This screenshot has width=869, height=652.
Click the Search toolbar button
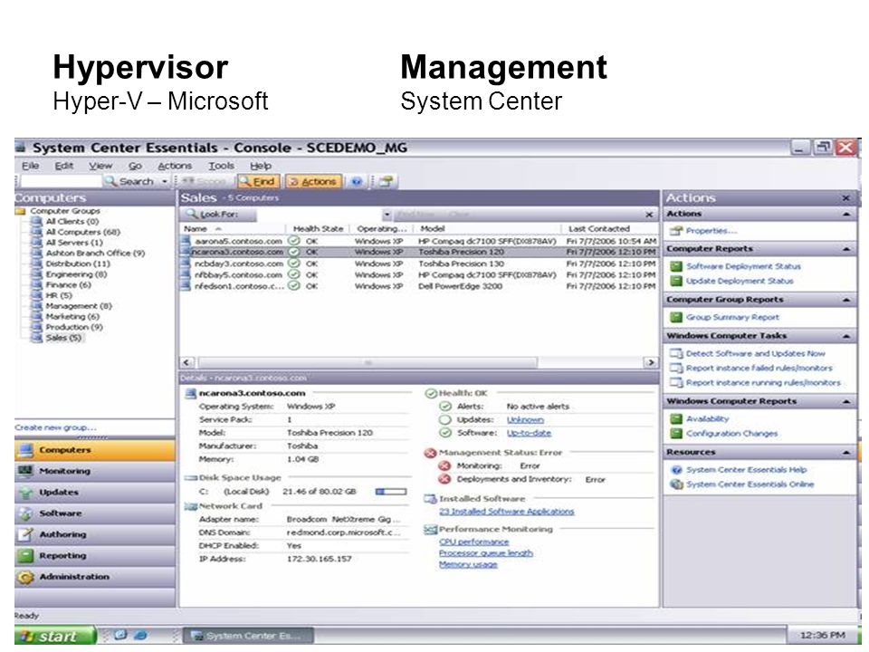click(129, 181)
